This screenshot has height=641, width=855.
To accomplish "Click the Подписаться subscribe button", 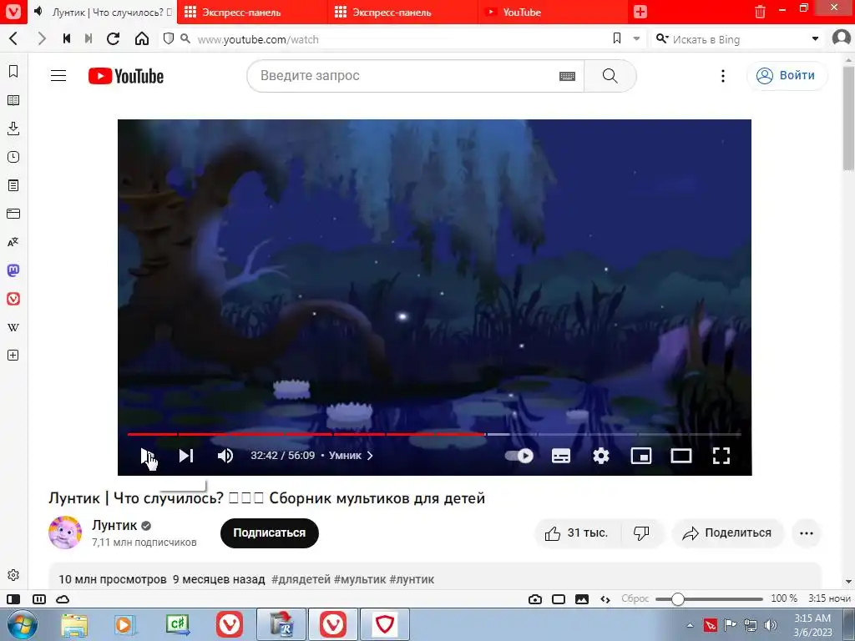I will tap(270, 533).
